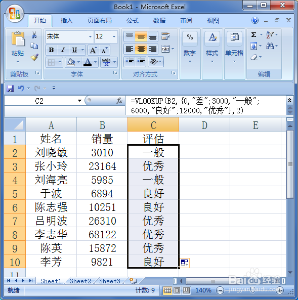Image resolution: width=298 pixels, height=300 pixels.
Task: Click the Fill down icon
Action: click(x=253, y=46)
